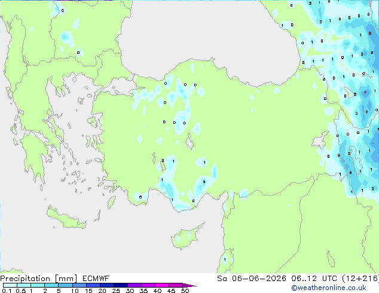379x293 pixels.
Task: Click the 'ECMWF' model label
Action: 96,279
